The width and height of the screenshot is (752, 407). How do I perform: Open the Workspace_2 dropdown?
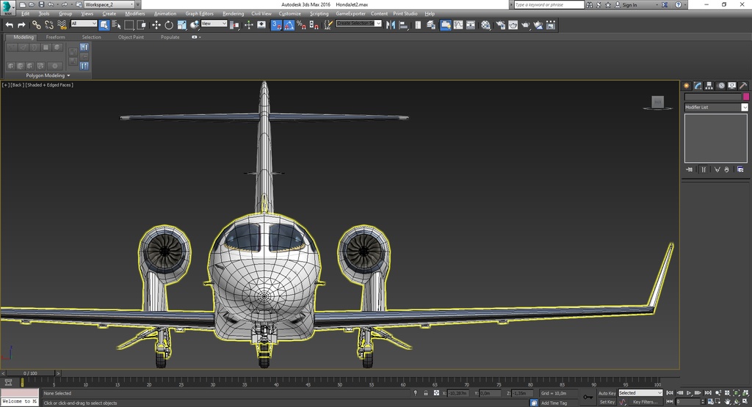click(x=109, y=4)
